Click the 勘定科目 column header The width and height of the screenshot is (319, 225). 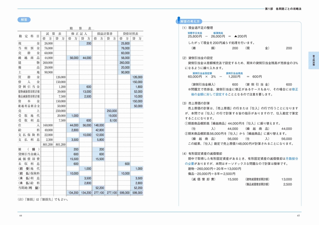coord(29,36)
